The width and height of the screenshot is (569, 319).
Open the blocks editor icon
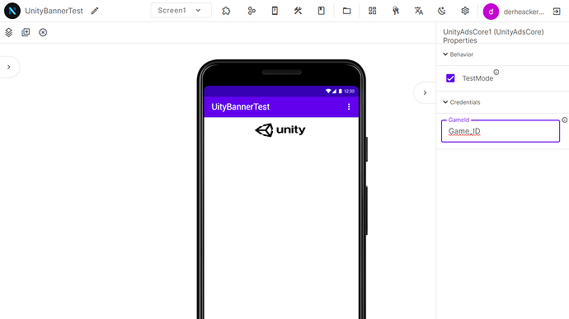tap(252, 11)
